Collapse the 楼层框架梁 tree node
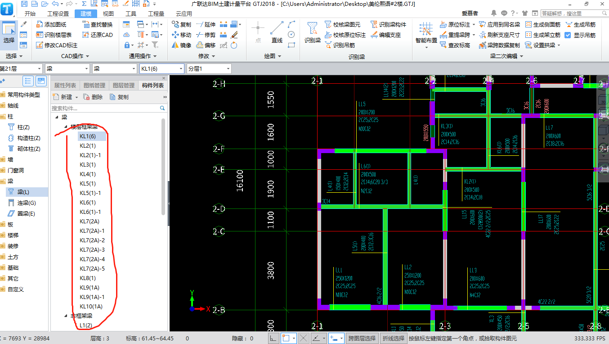609x344 pixels. point(66,127)
